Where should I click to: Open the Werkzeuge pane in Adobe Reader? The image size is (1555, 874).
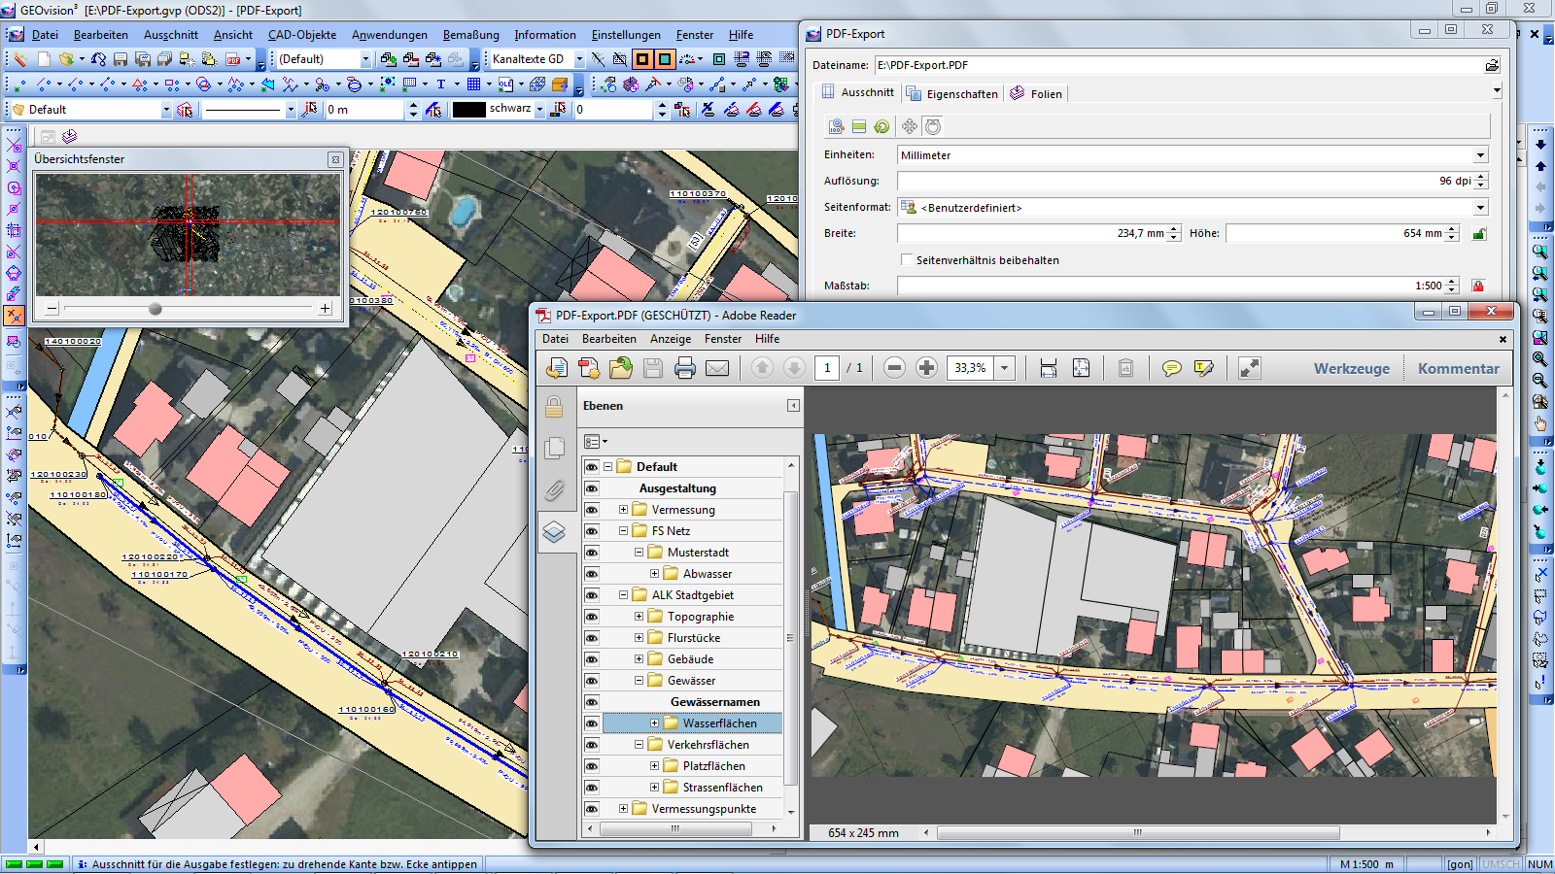[x=1352, y=369]
